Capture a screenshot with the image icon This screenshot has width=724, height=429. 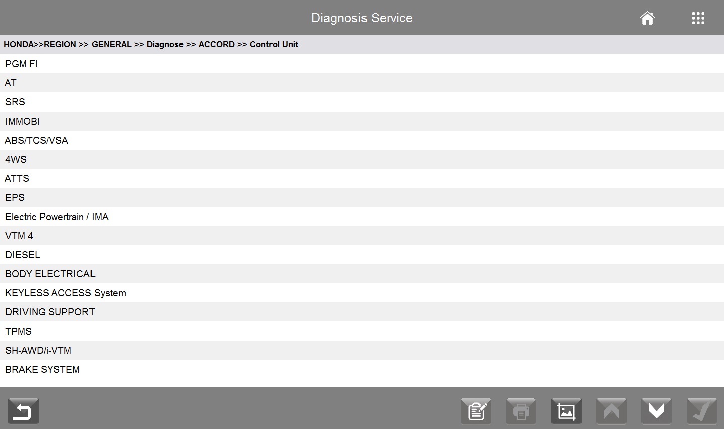[566, 411]
